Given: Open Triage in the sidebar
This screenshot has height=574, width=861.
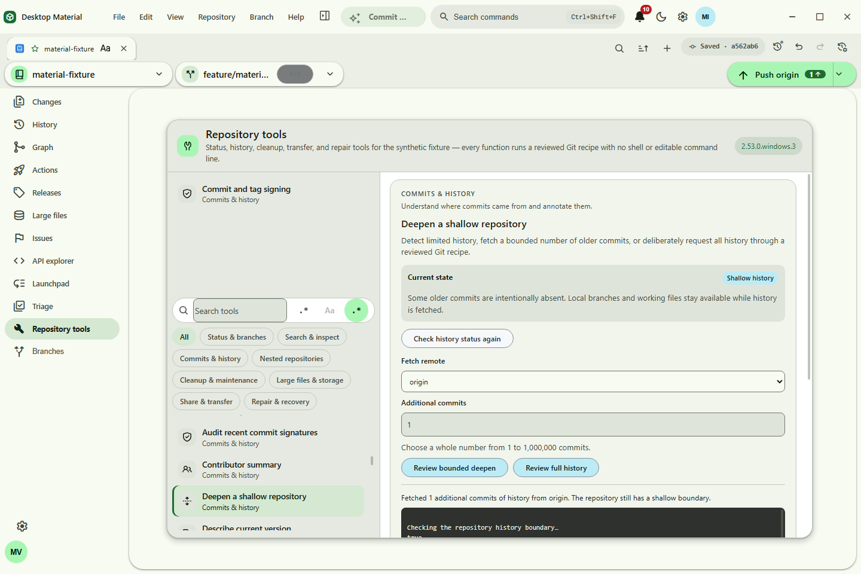Looking at the screenshot, I should pyautogui.click(x=62, y=306).
